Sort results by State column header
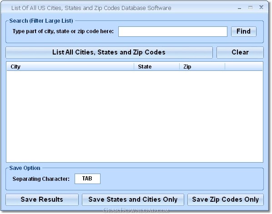The width and height of the screenshot is (272, 214). click(156, 67)
